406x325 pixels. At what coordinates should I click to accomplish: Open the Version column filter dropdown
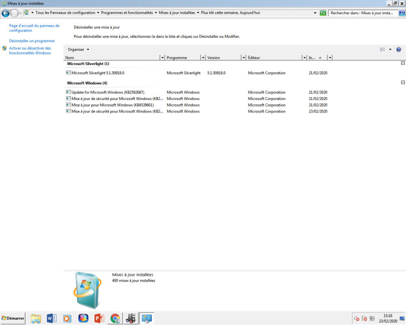coord(244,58)
